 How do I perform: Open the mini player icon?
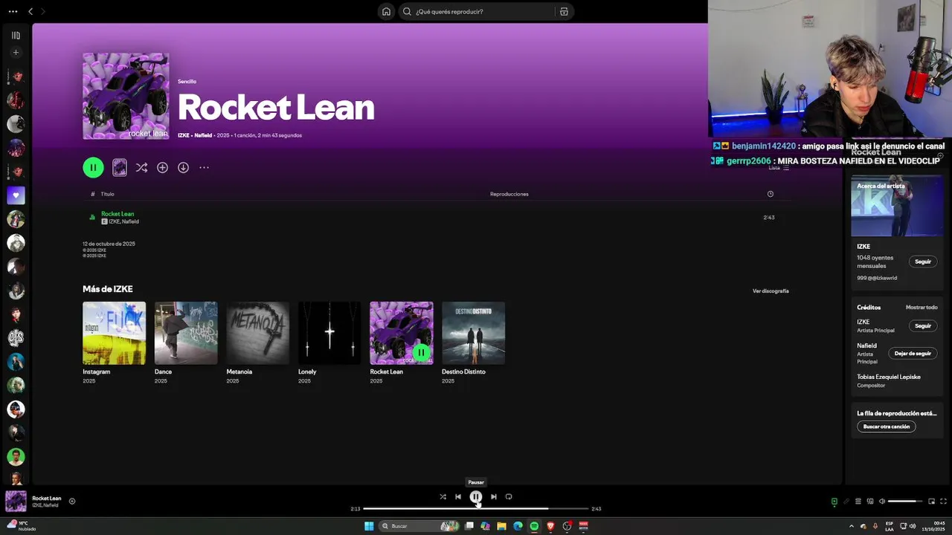(x=931, y=502)
